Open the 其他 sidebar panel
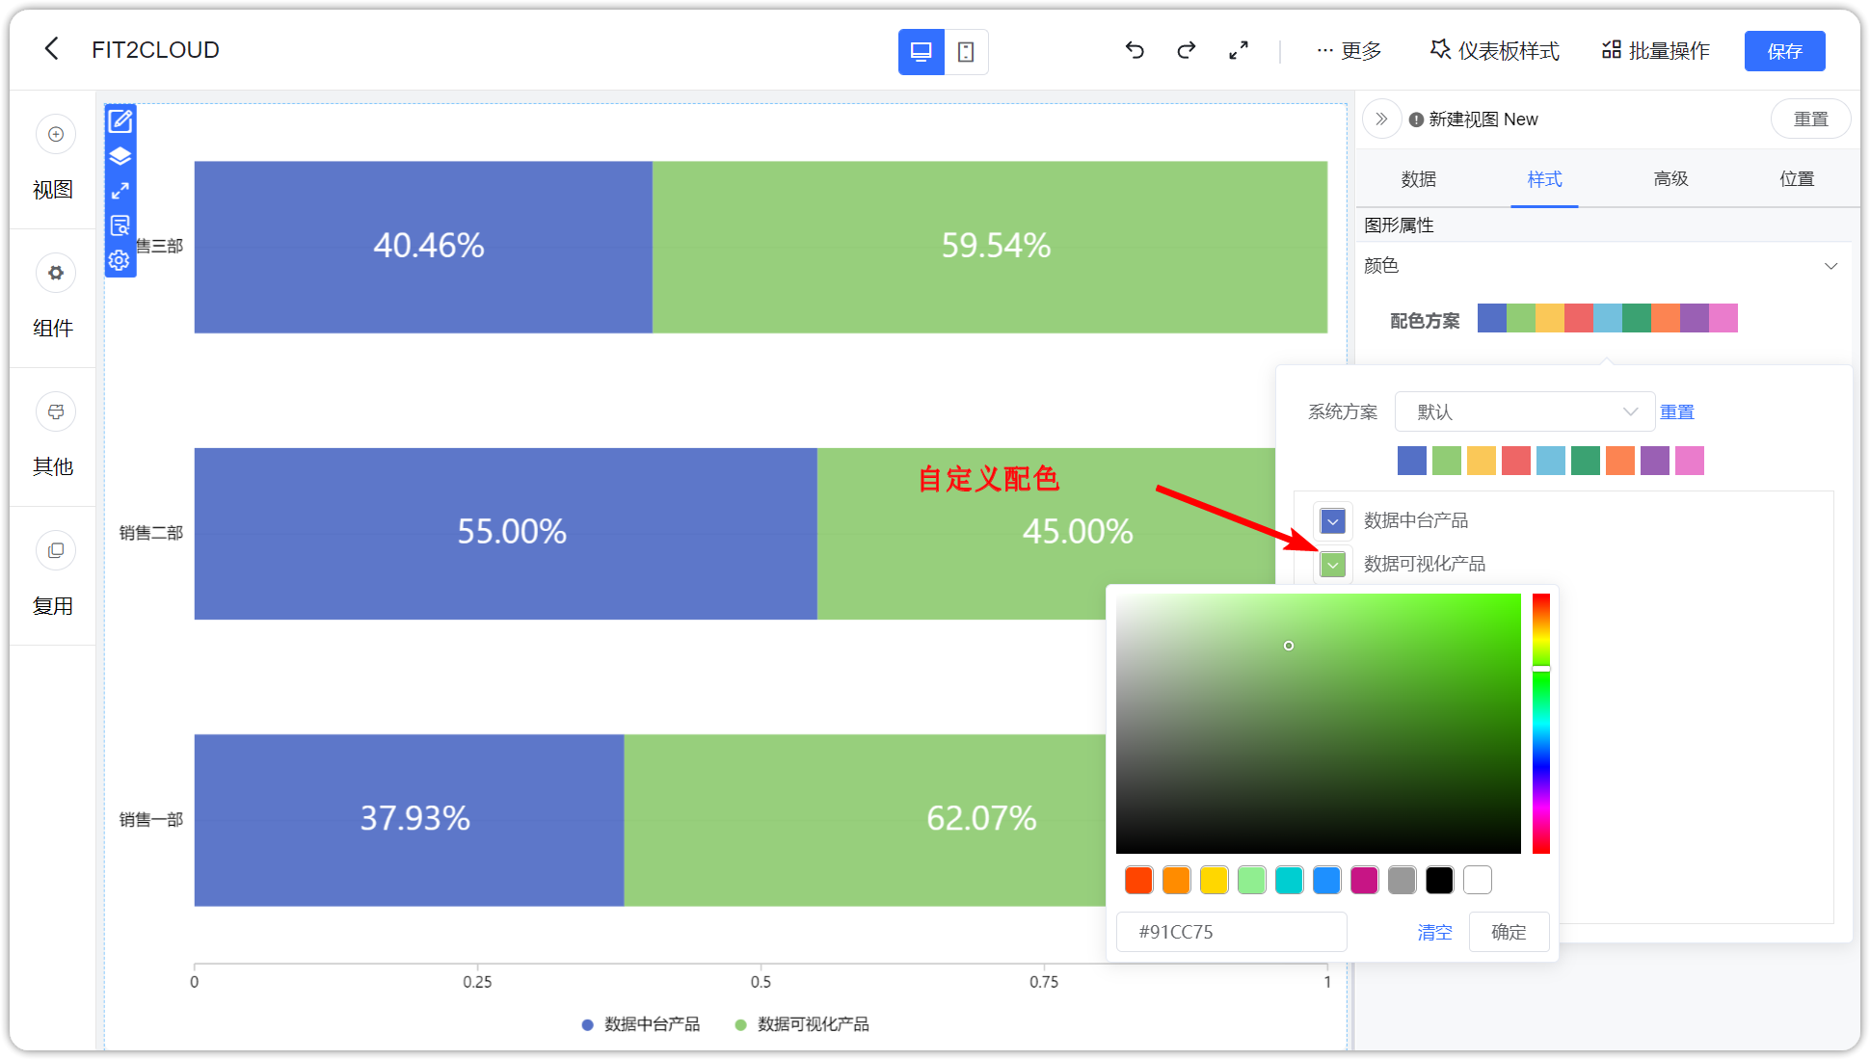 pyautogui.click(x=53, y=437)
